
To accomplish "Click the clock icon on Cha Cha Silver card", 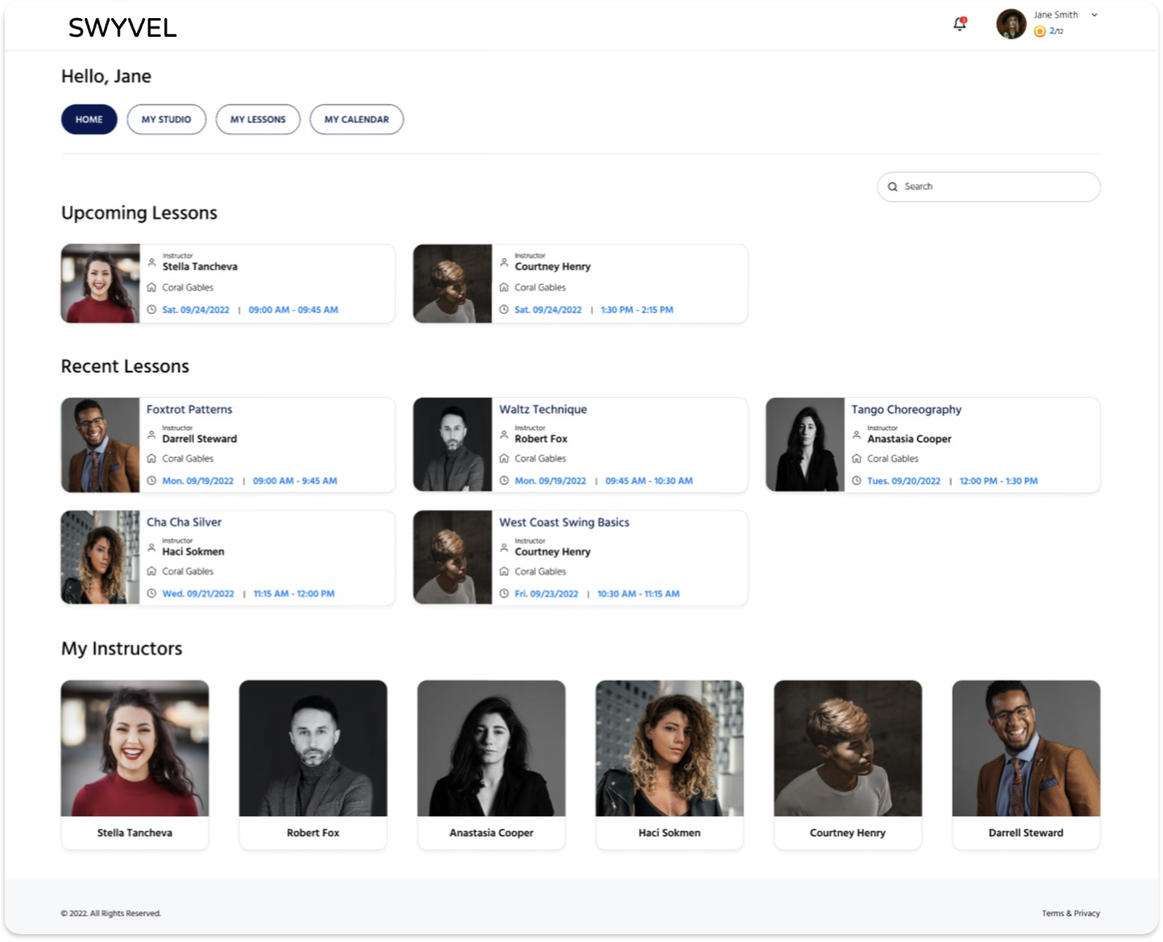I will point(153,593).
